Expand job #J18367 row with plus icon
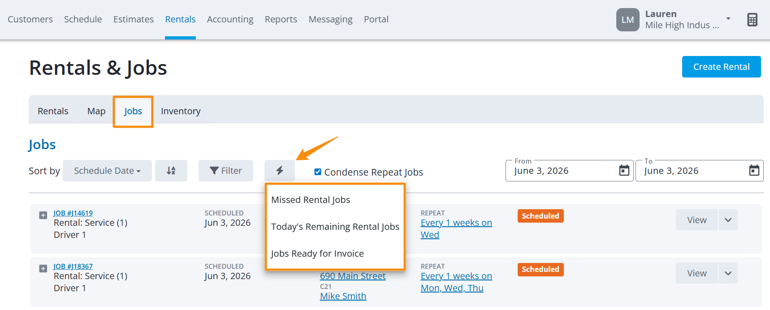770x310 pixels. (x=43, y=269)
